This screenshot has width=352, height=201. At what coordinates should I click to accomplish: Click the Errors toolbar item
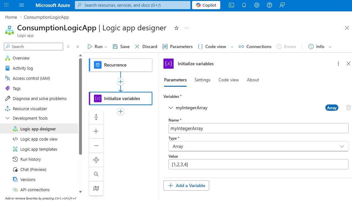click(x=286, y=47)
